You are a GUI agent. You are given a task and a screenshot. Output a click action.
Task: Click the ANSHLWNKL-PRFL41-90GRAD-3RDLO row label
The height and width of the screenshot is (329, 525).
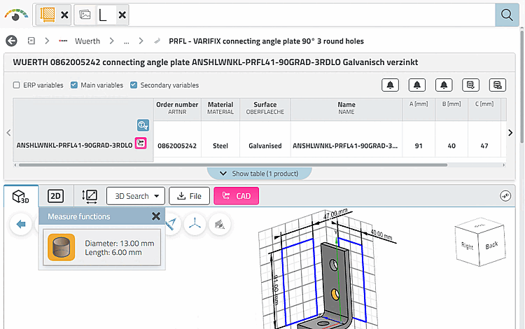74,146
